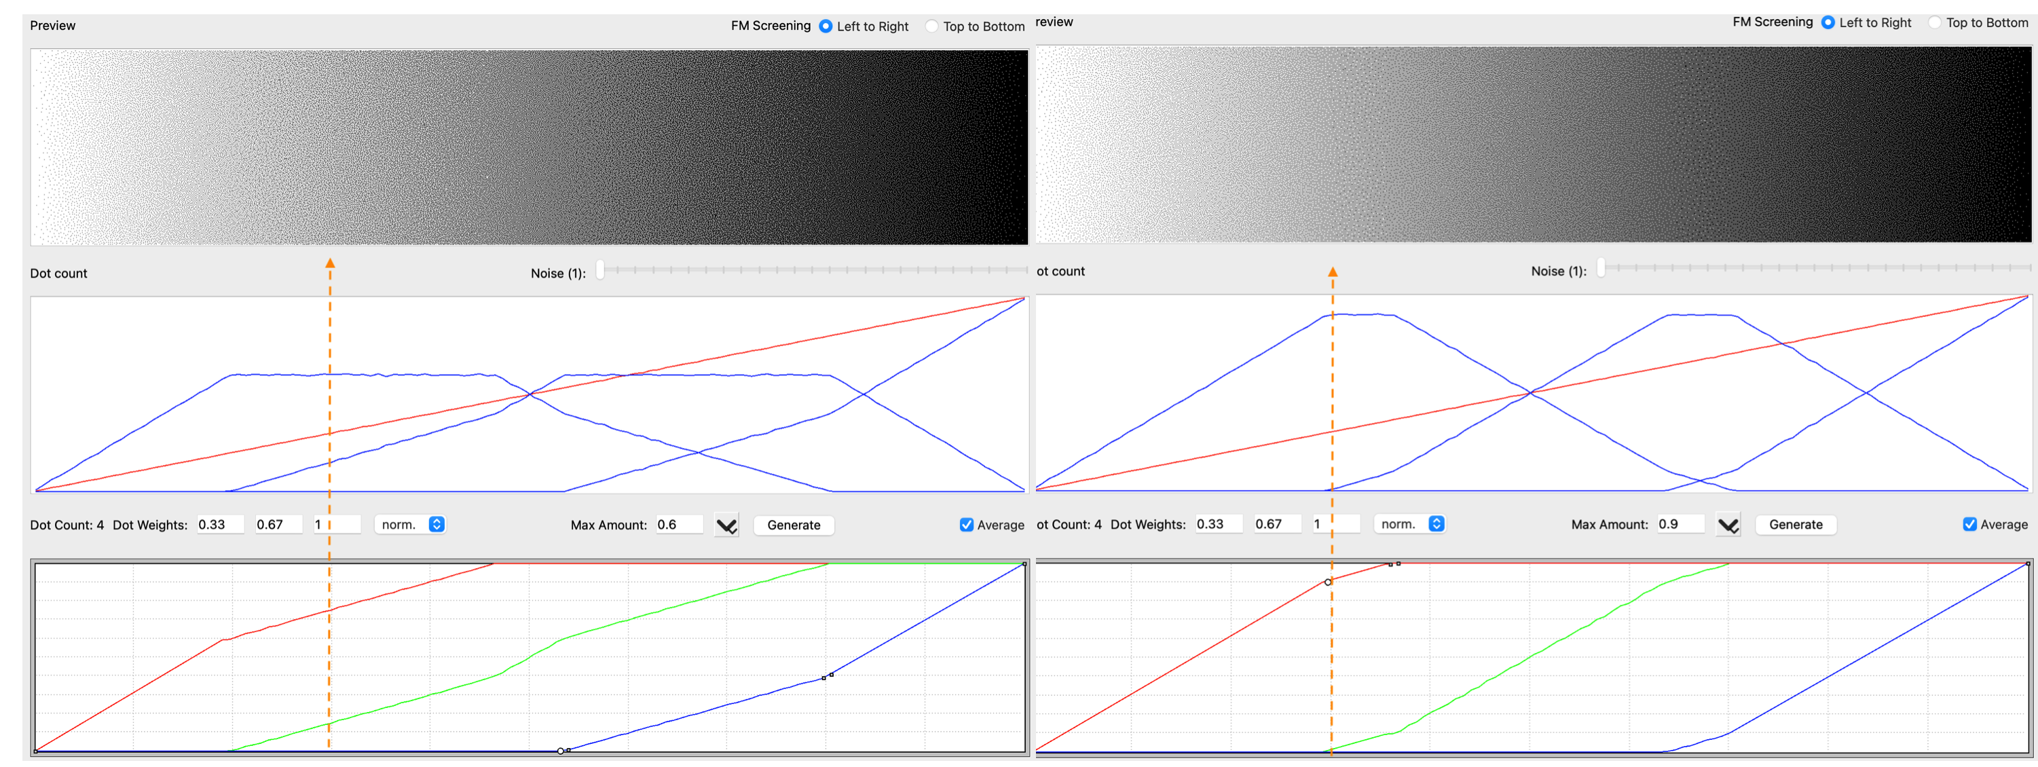Click 0.67 dot weight field in right panel
The image size is (2038, 767).
coord(1277,523)
